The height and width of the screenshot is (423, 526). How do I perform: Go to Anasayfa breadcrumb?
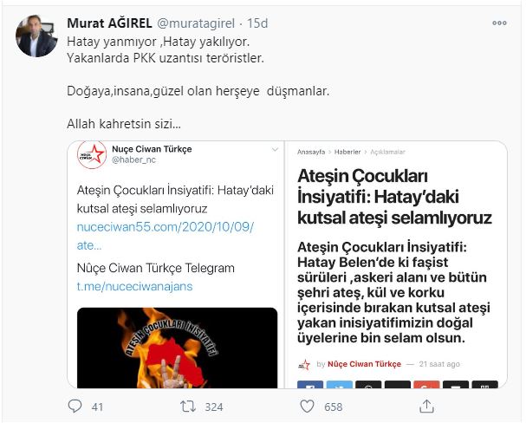coord(311,152)
